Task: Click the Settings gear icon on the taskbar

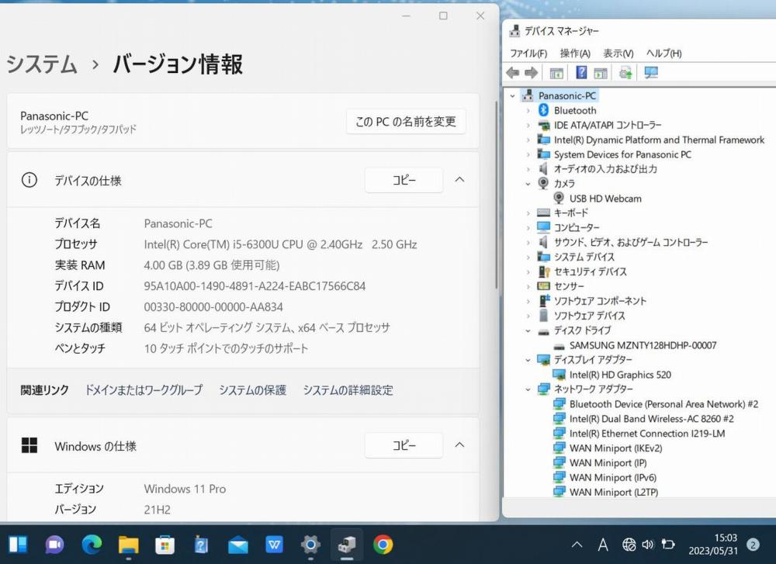Action: tap(311, 545)
